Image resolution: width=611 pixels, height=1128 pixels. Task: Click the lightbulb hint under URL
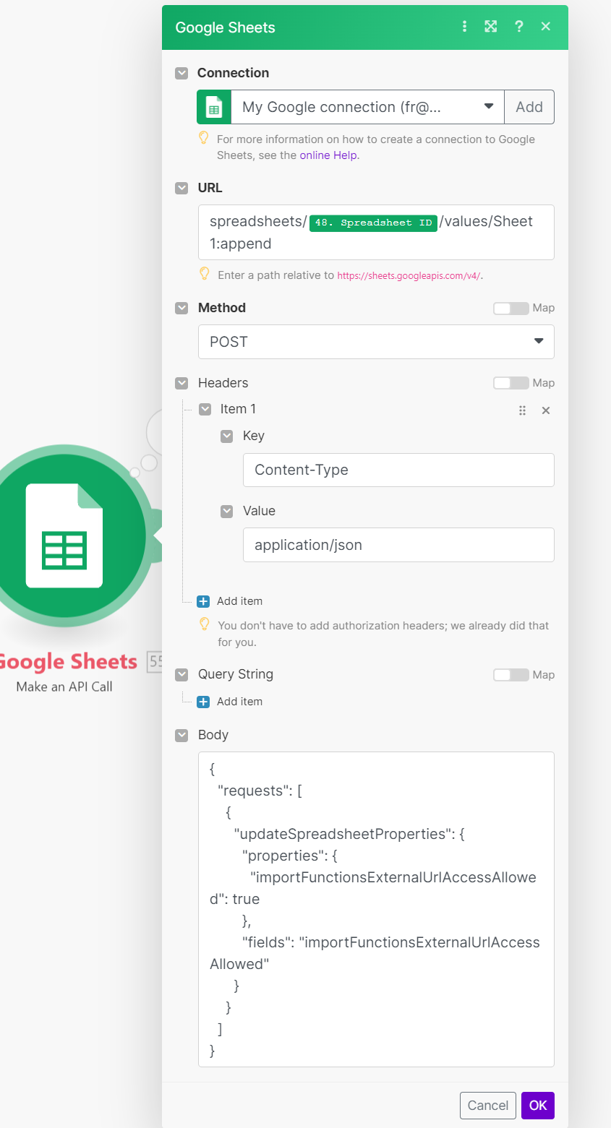tap(204, 274)
